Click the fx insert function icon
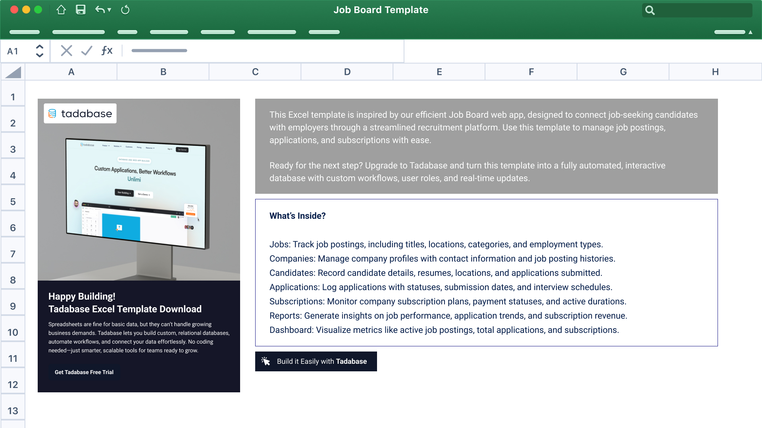The image size is (762, 428). 107,50
